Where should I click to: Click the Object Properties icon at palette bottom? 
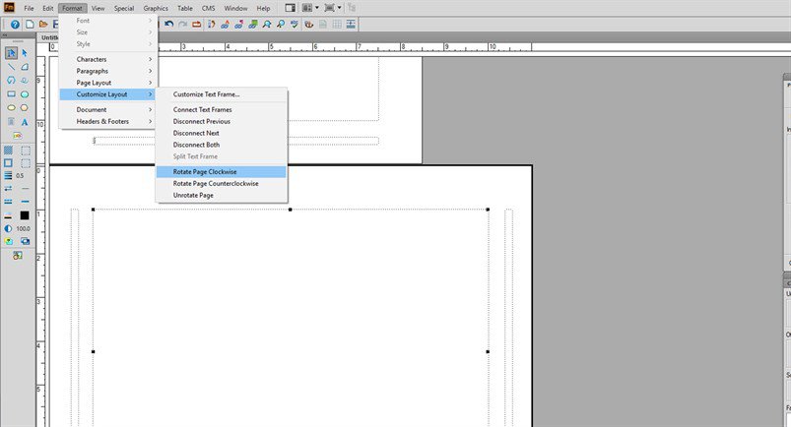18,256
